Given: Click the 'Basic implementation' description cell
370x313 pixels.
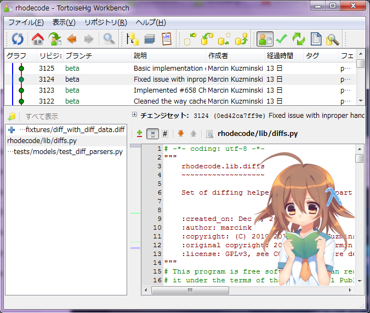Looking at the screenshot, I should click(x=168, y=69).
